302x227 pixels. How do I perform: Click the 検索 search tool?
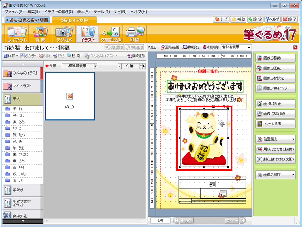point(74,56)
